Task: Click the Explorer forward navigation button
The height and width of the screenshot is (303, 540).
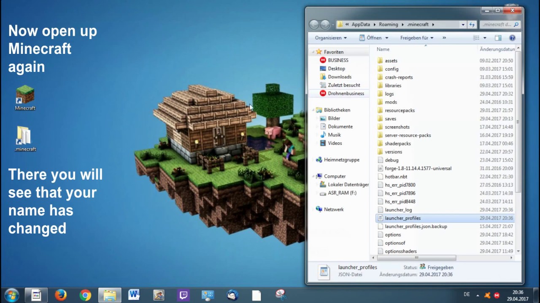Action: (325, 24)
